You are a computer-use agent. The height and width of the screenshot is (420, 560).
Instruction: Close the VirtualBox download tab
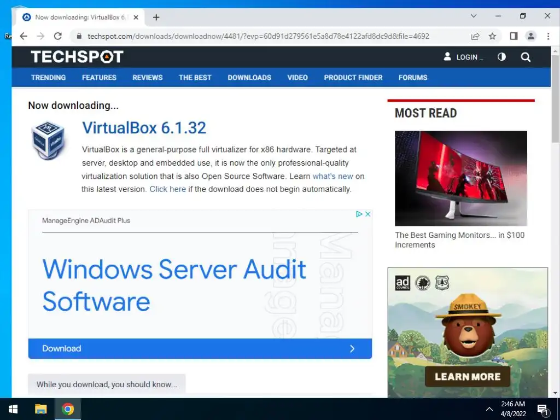136,17
